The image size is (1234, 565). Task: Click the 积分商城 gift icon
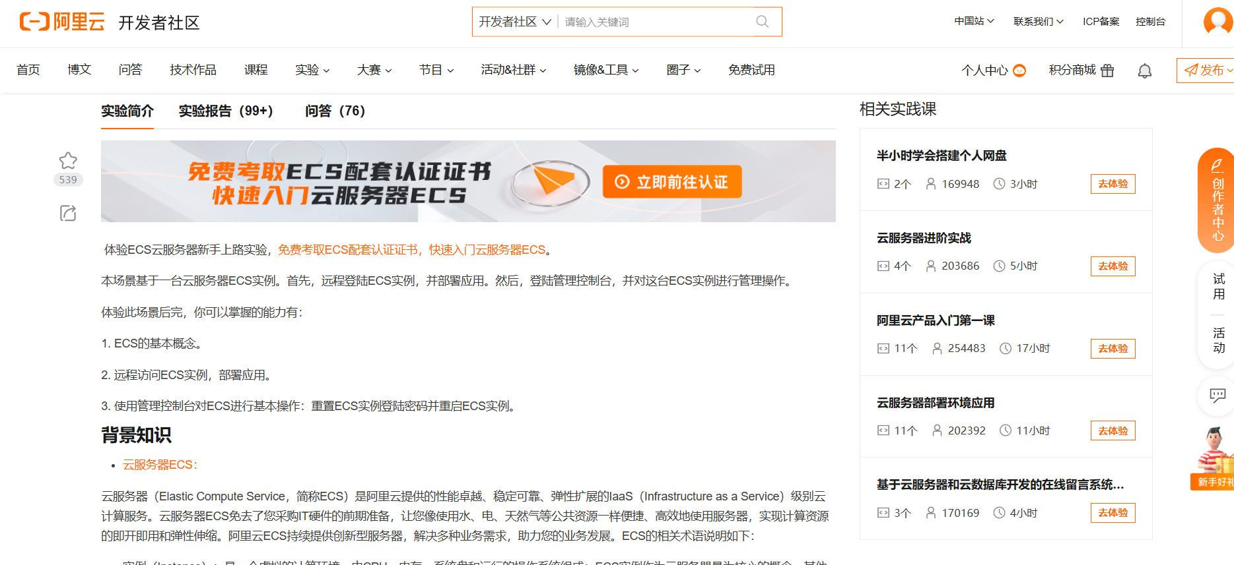point(1108,71)
